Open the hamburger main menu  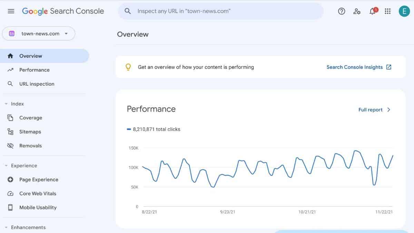click(11, 11)
